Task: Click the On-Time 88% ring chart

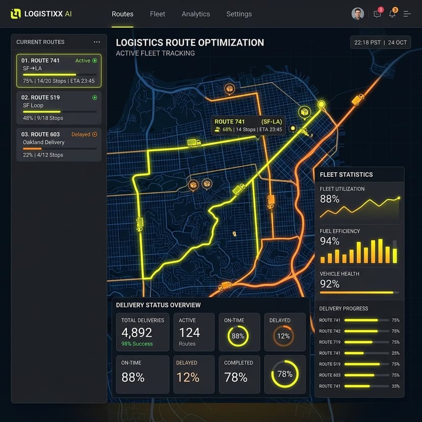Action: click(x=238, y=336)
